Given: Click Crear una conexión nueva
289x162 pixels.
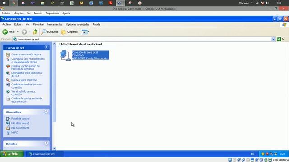Looking at the screenshot, I should click(26, 54).
